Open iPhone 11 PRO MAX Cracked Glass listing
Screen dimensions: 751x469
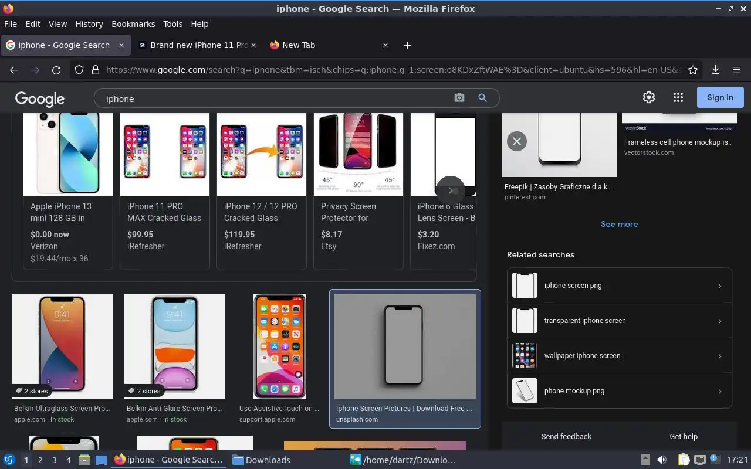tap(165, 191)
